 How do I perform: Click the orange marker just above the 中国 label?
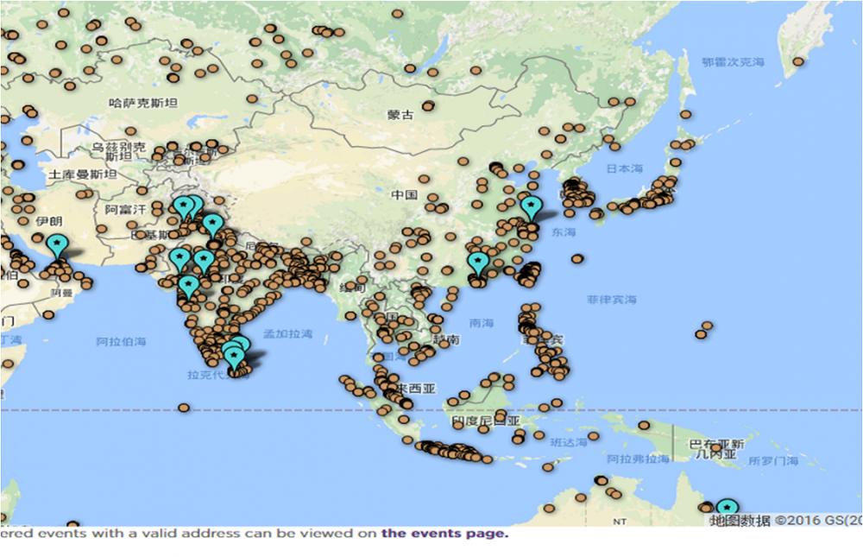pos(424,179)
